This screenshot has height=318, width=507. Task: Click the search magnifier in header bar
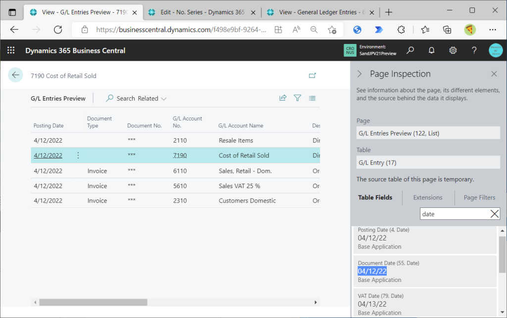410,50
